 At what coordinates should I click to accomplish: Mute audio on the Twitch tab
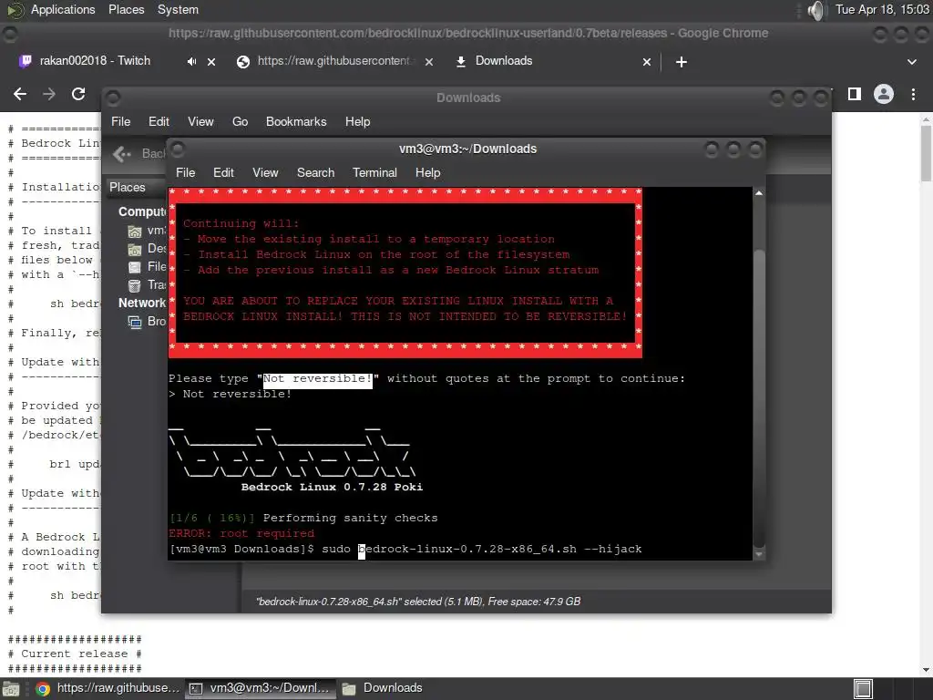click(191, 61)
